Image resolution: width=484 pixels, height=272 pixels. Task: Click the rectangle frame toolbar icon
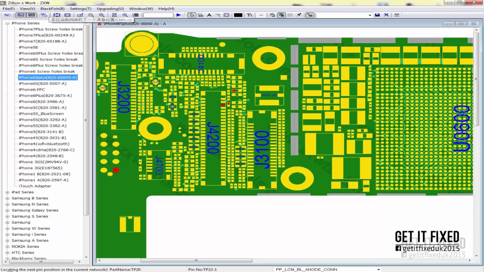[67, 15]
